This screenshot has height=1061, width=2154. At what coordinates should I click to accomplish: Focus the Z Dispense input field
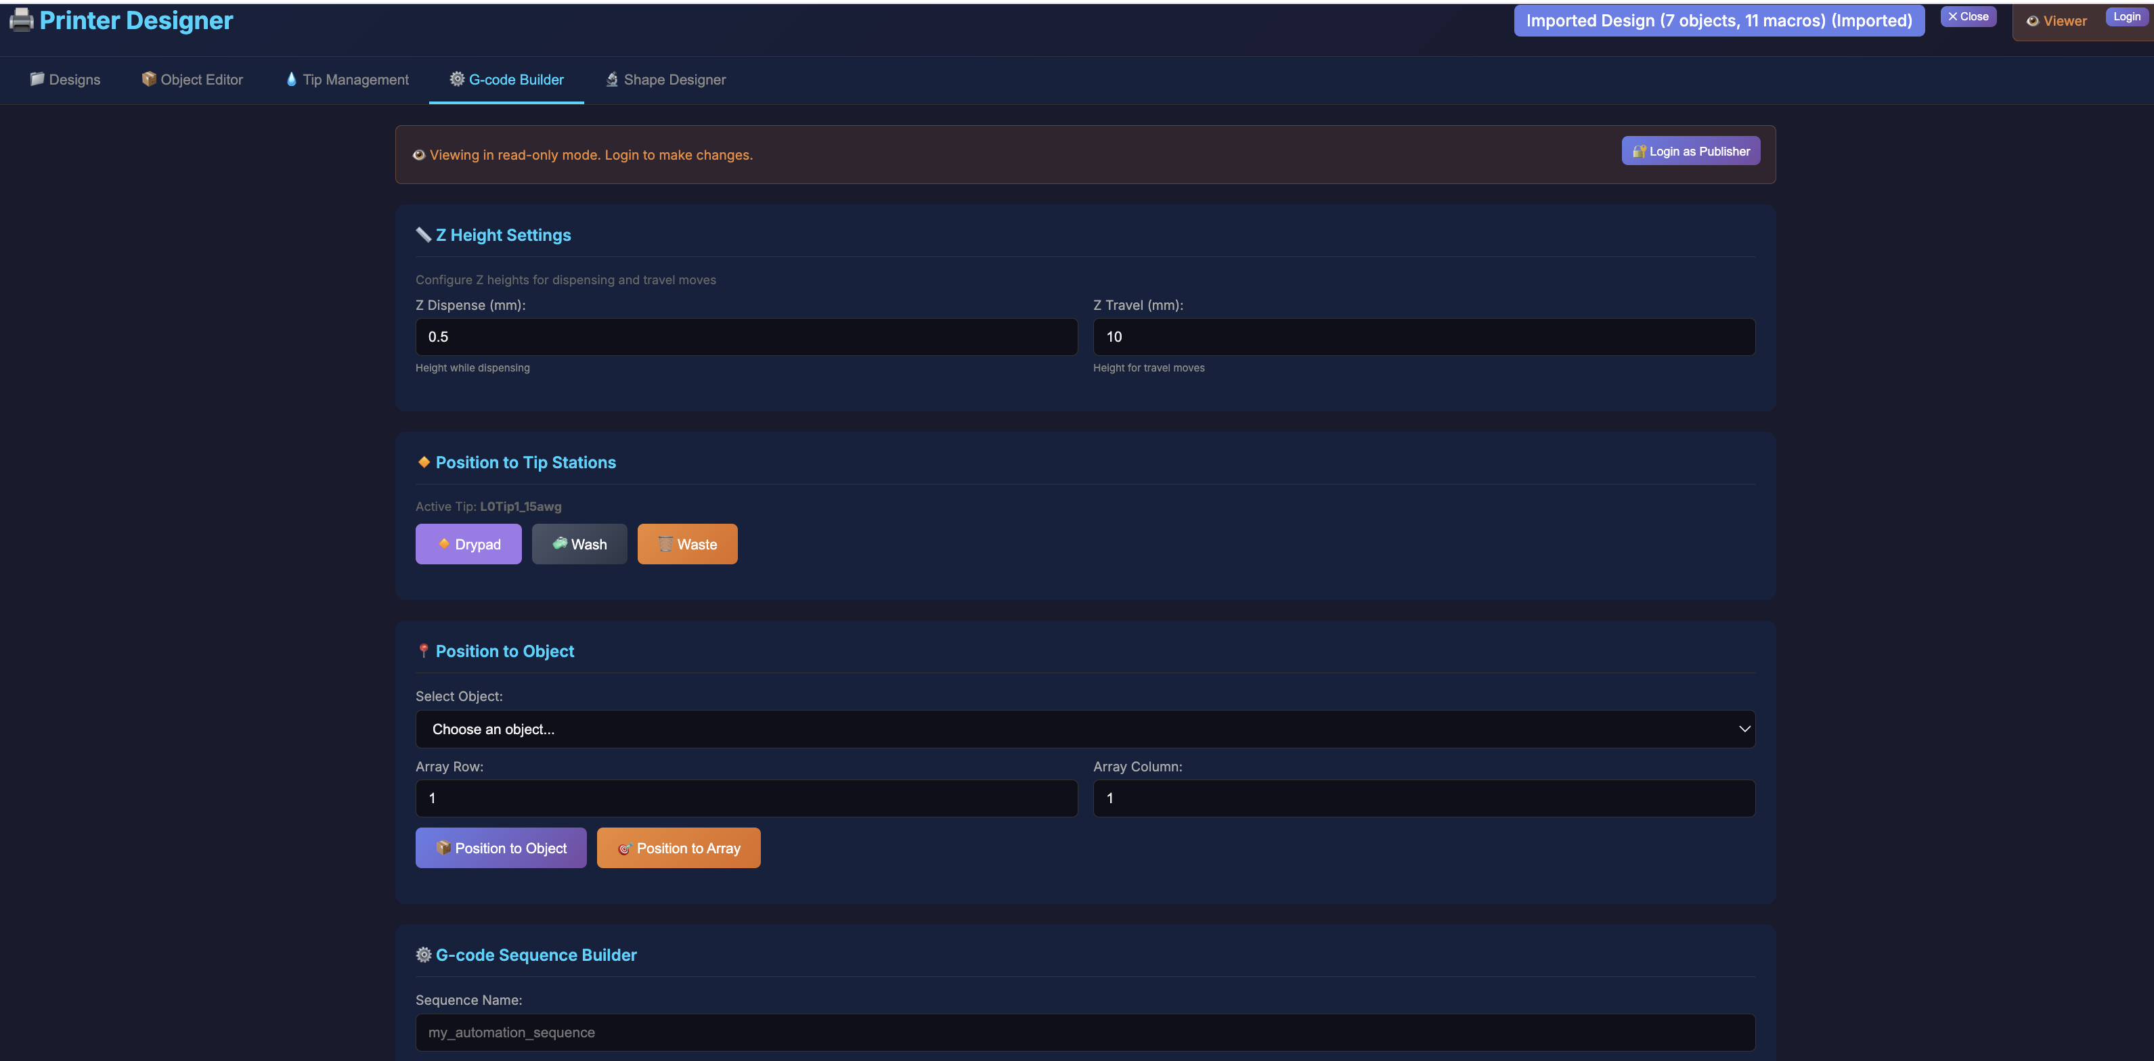click(746, 337)
